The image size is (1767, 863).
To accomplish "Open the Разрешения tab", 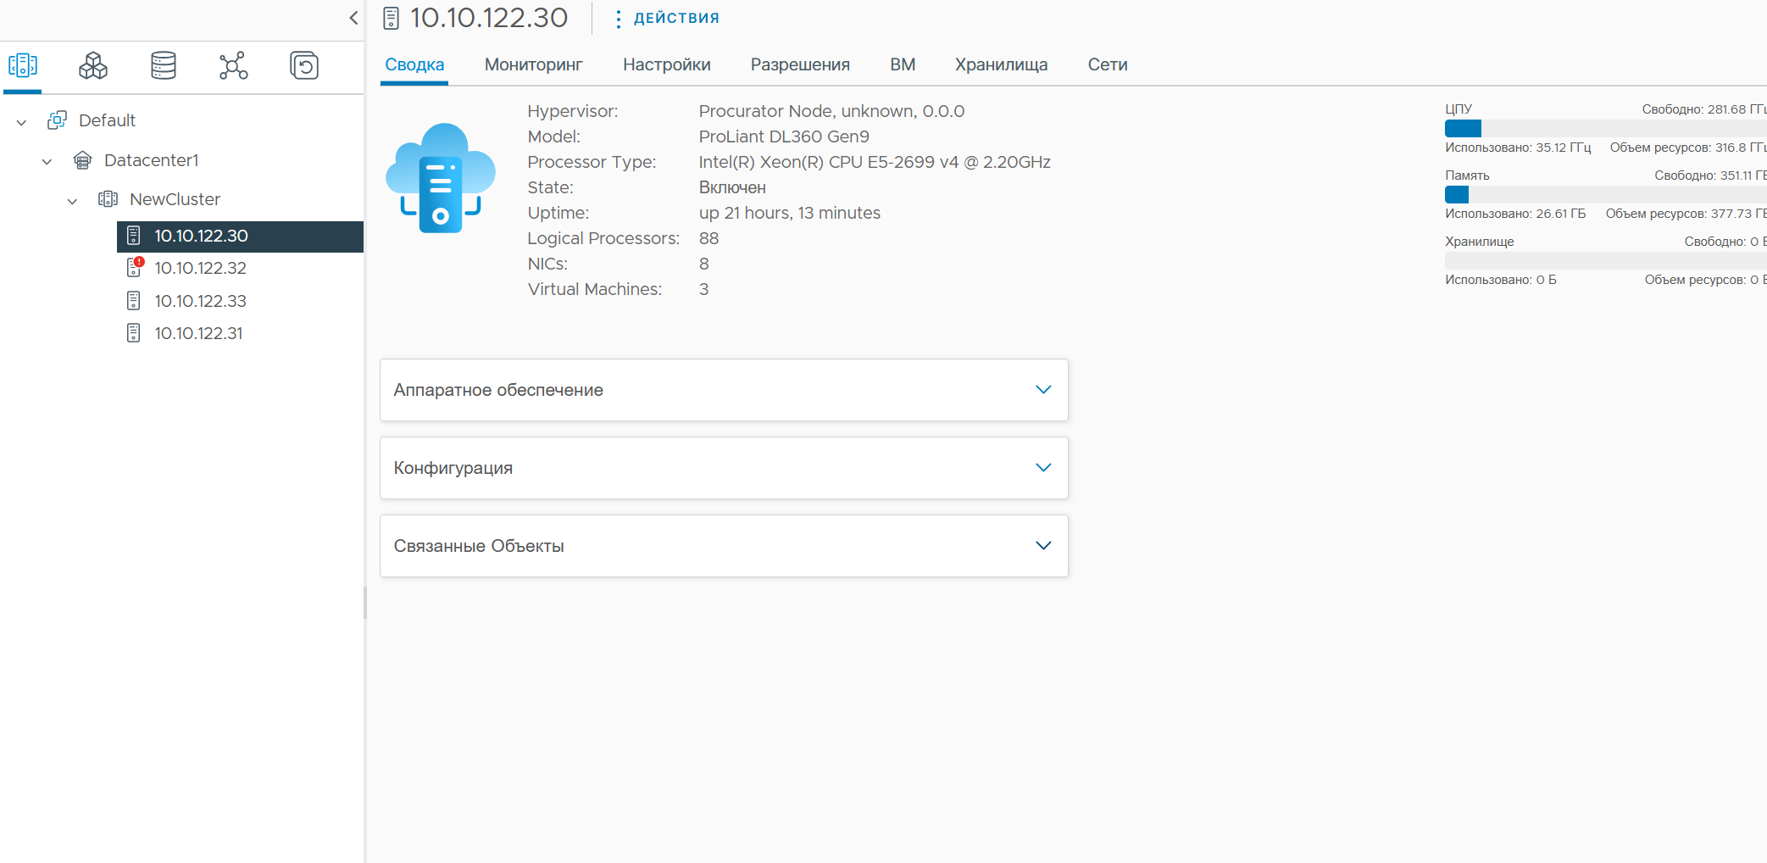I will [800, 64].
